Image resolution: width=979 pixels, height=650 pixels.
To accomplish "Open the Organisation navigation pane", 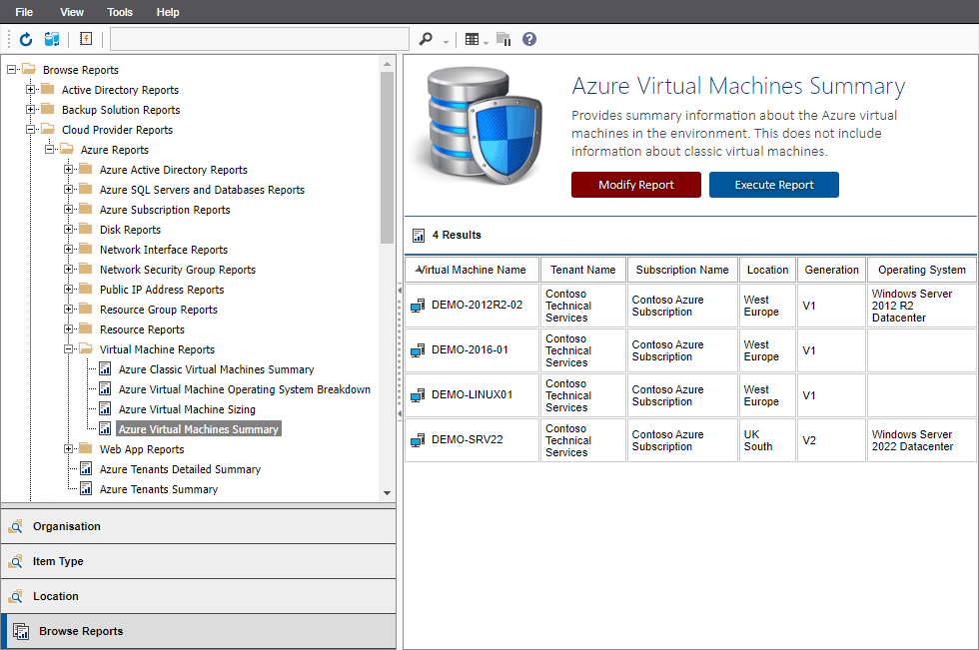I will tap(198, 526).
